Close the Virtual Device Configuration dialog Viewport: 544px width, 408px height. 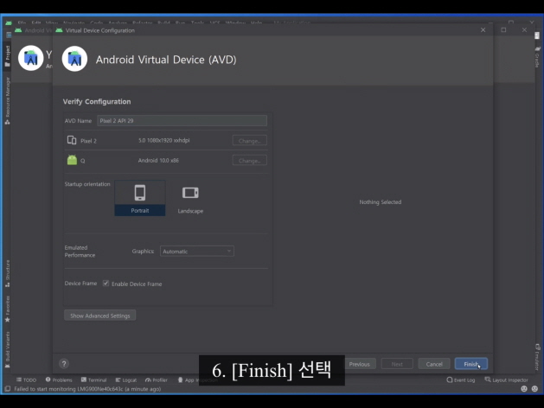(483, 30)
